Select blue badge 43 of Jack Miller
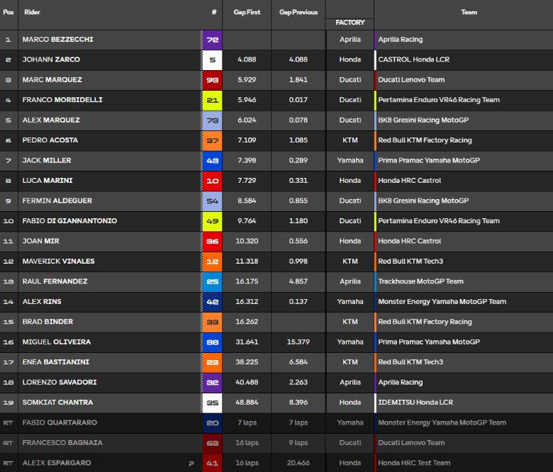553x472 pixels. tap(212, 161)
